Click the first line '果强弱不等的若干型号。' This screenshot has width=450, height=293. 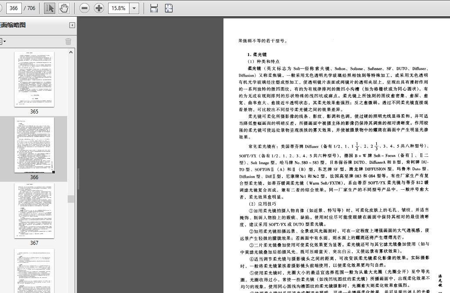coord(263,41)
